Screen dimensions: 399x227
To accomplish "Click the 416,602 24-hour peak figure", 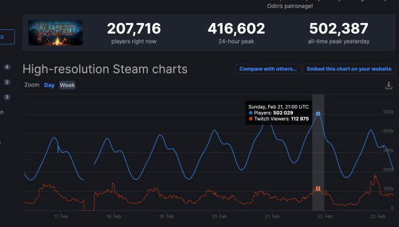I will point(236,28).
